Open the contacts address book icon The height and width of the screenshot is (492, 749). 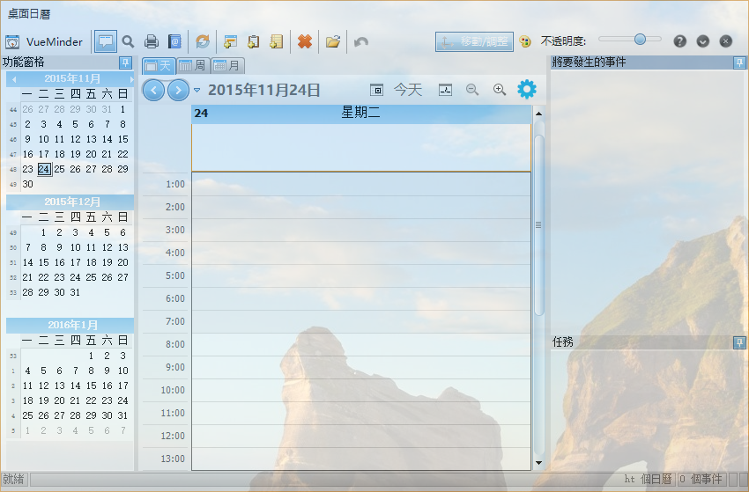[x=174, y=41]
